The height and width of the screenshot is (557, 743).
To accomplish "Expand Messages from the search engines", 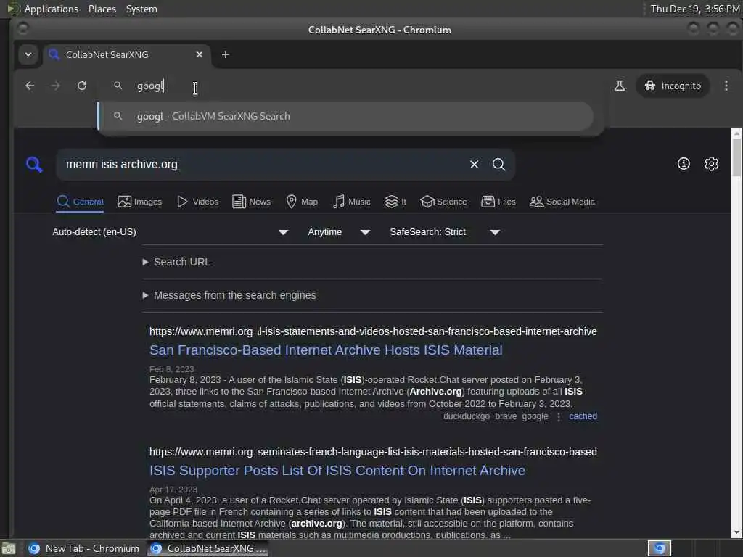I will tap(229, 295).
